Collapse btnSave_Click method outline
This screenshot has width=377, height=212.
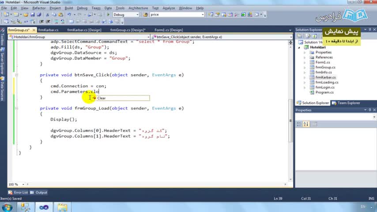click(17, 75)
